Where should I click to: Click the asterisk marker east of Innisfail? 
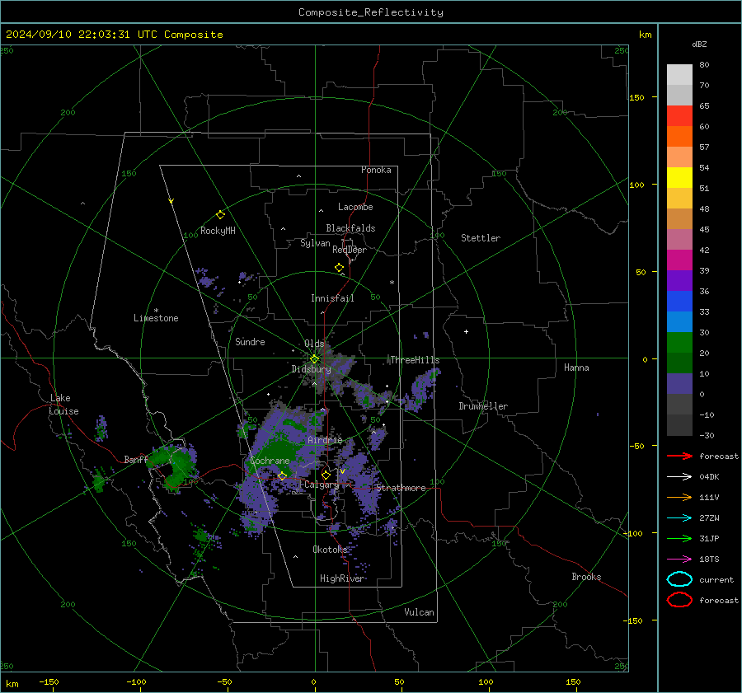click(392, 283)
